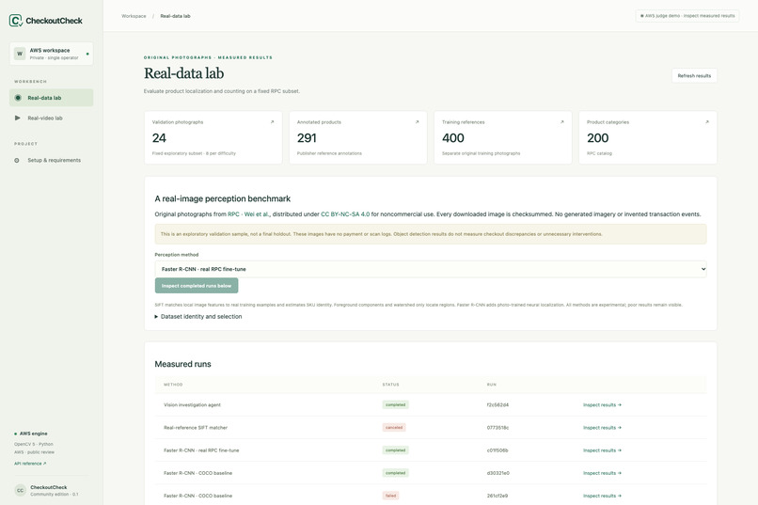This screenshot has width=758, height=505.
Task: Click run ID 0773518c
Action: click(497, 428)
